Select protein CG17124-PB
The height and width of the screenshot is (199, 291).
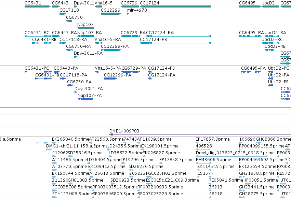pyautogui.click(x=150, y=72)
